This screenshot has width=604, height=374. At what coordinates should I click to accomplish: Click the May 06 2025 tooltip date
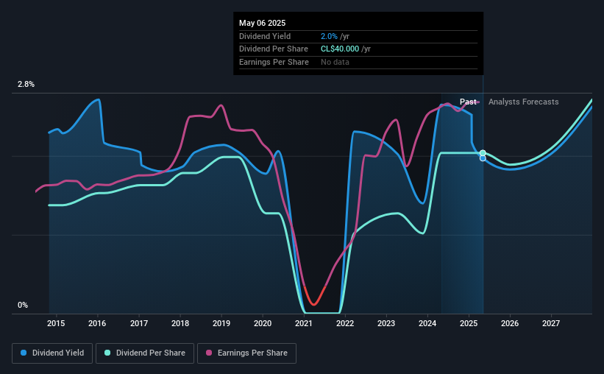[x=263, y=23]
